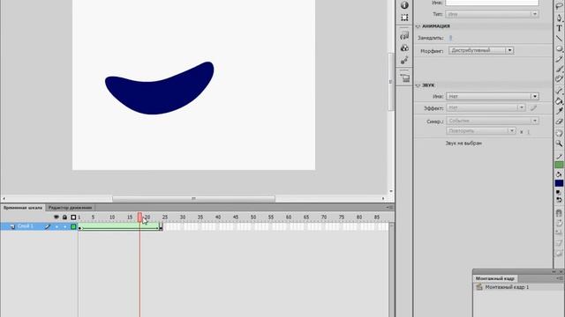Toggle the layer 1 lock dot
Viewport: 565px width, 317px height.
[x=64, y=226]
